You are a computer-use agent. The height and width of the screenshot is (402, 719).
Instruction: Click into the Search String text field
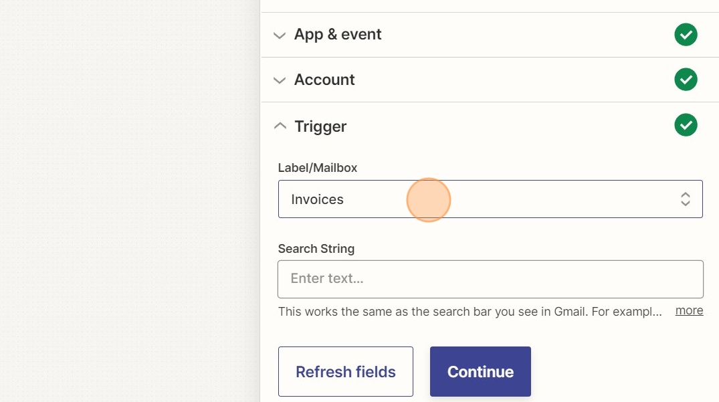click(490, 279)
